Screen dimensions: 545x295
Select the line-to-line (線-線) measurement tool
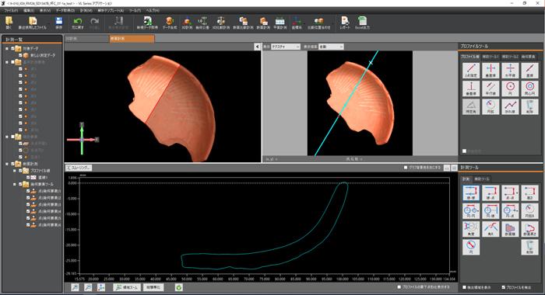[471, 193]
